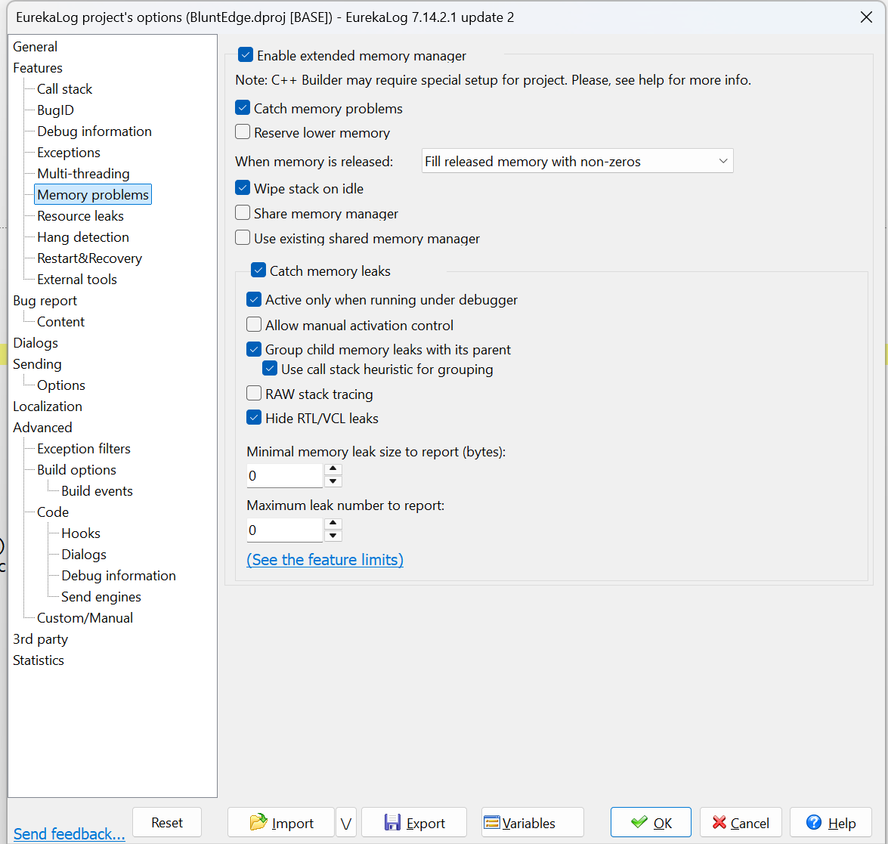The image size is (888, 844).
Task: Check the RAW stack tracing box
Action: [x=254, y=394]
